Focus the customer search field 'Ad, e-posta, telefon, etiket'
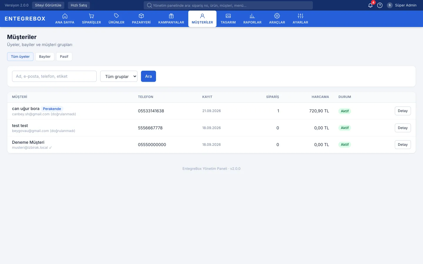 coord(54,76)
